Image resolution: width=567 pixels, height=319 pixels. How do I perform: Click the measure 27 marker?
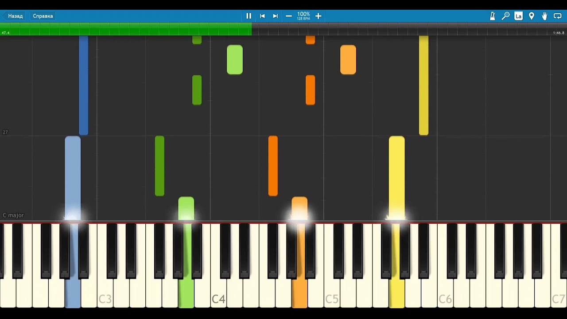pyautogui.click(x=5, y=132)
